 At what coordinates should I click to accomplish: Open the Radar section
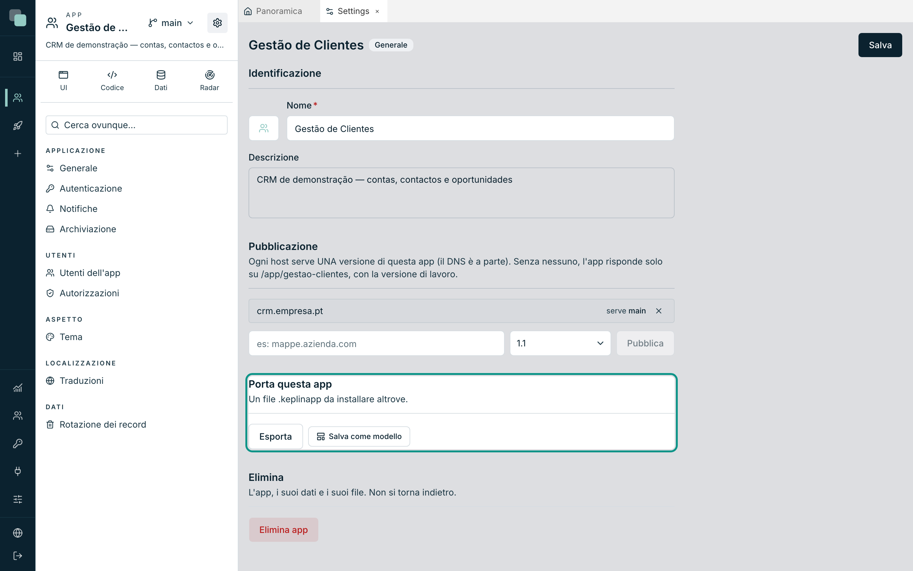209,81
